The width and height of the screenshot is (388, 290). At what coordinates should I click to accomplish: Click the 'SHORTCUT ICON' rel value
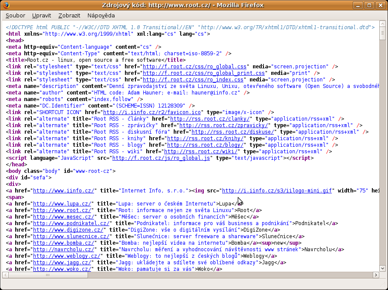[x=59, y=112]
